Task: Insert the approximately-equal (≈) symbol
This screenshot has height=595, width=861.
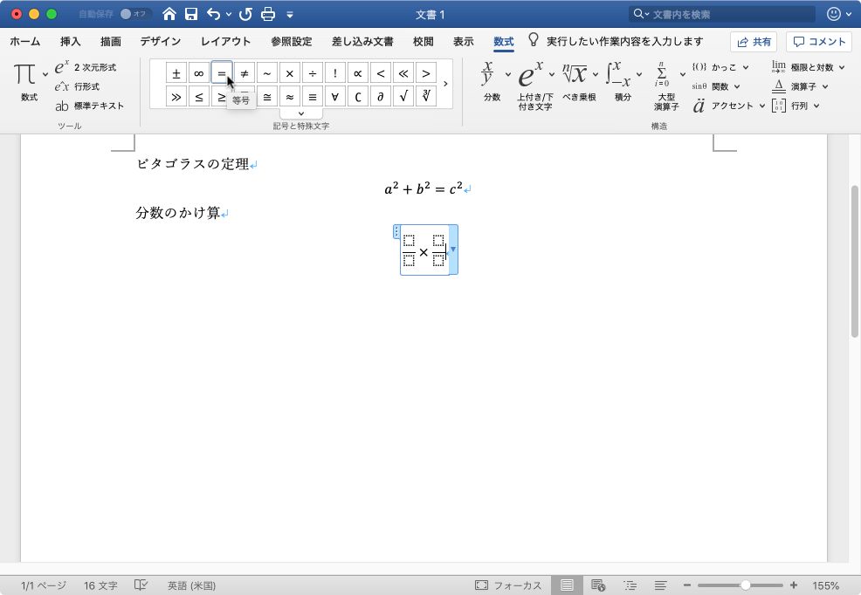Action: tap(290, 97)
